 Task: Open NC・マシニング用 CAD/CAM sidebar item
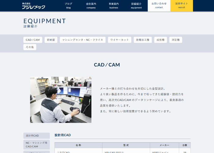click(36, 144)
